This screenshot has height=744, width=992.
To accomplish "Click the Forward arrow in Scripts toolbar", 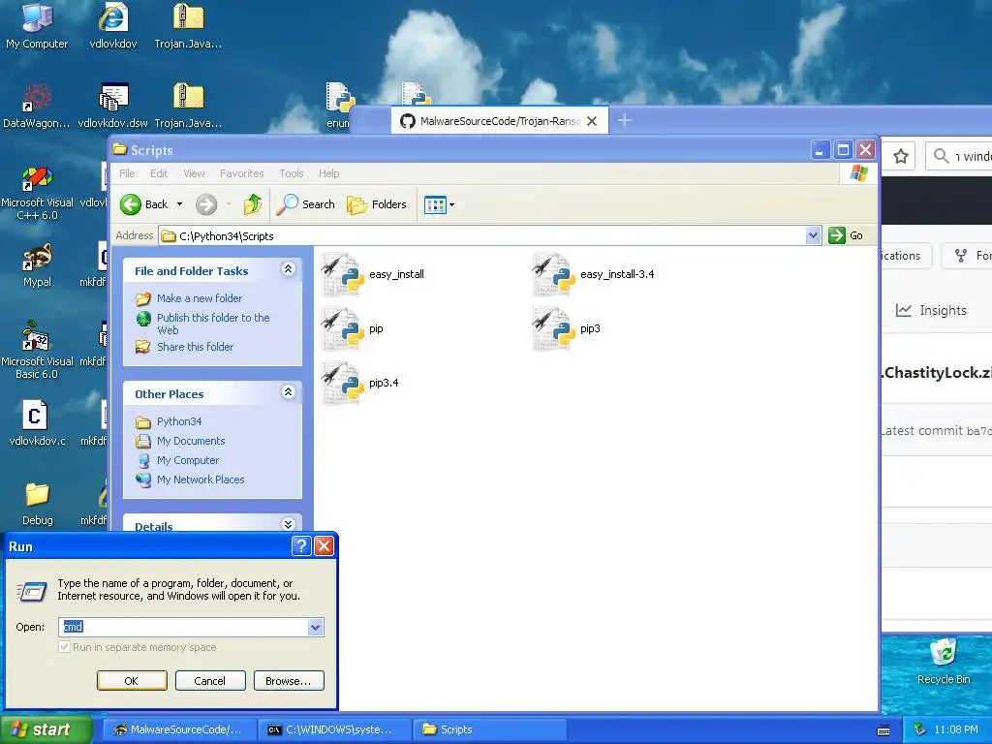I will coord(206,204).
